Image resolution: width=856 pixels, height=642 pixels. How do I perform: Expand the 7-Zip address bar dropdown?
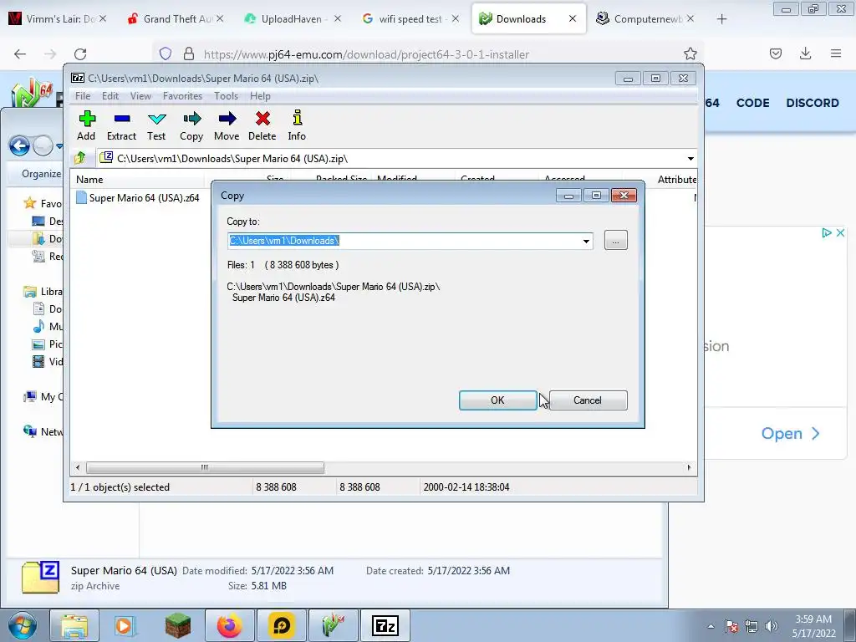[690, 158]
